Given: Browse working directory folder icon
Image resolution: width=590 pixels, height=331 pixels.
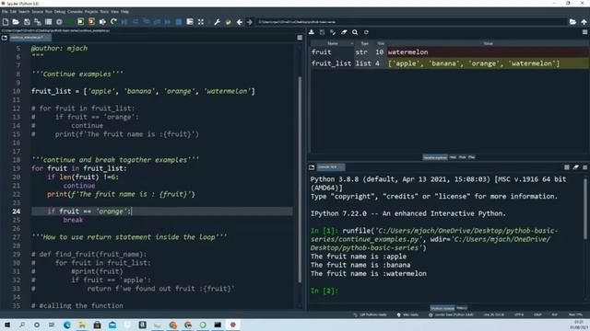Looking at the screenshot, I should click(x=572, y=22).
